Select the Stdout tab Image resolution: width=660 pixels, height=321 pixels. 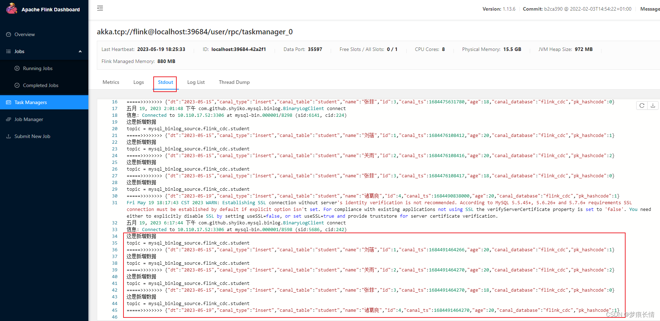[165, 82]
